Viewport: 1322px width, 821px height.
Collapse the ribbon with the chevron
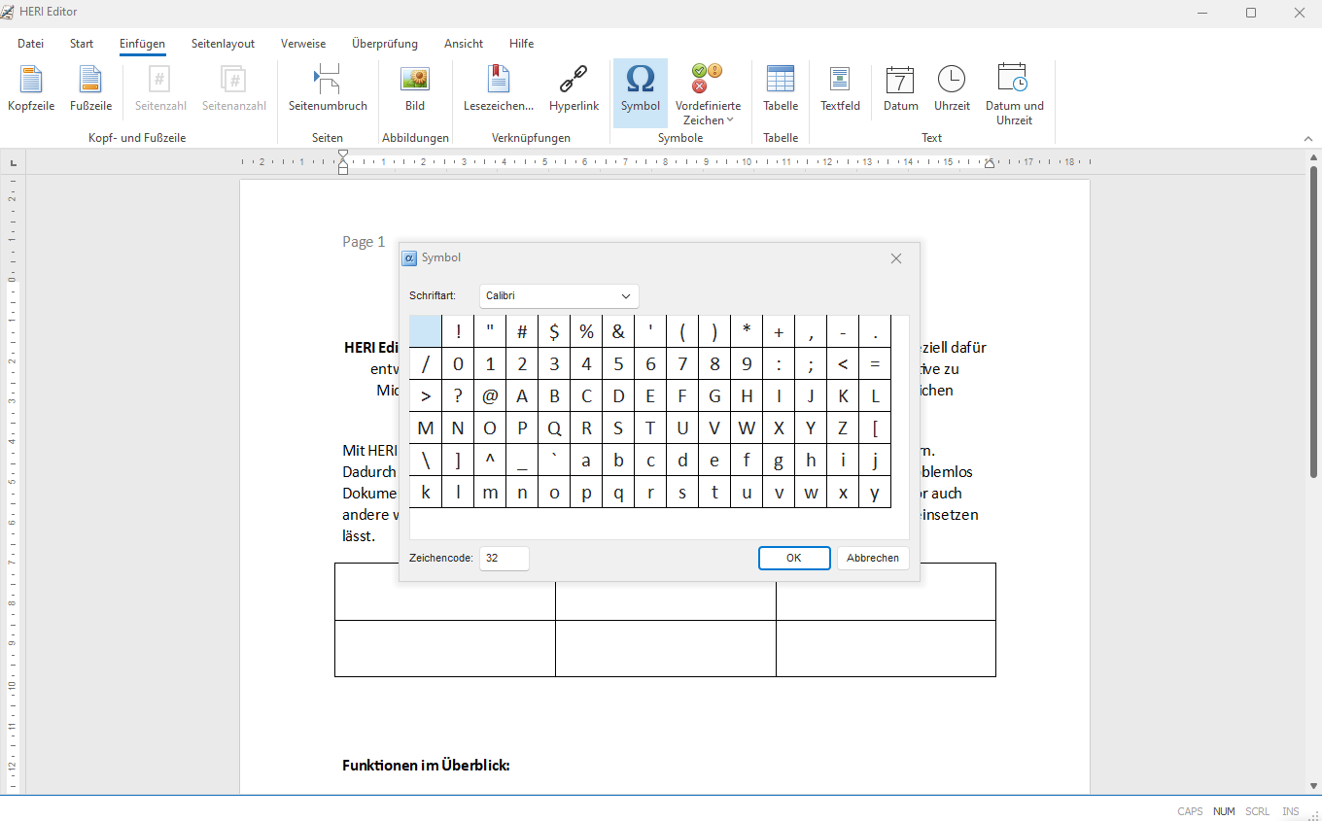[x=1308, y=140]
